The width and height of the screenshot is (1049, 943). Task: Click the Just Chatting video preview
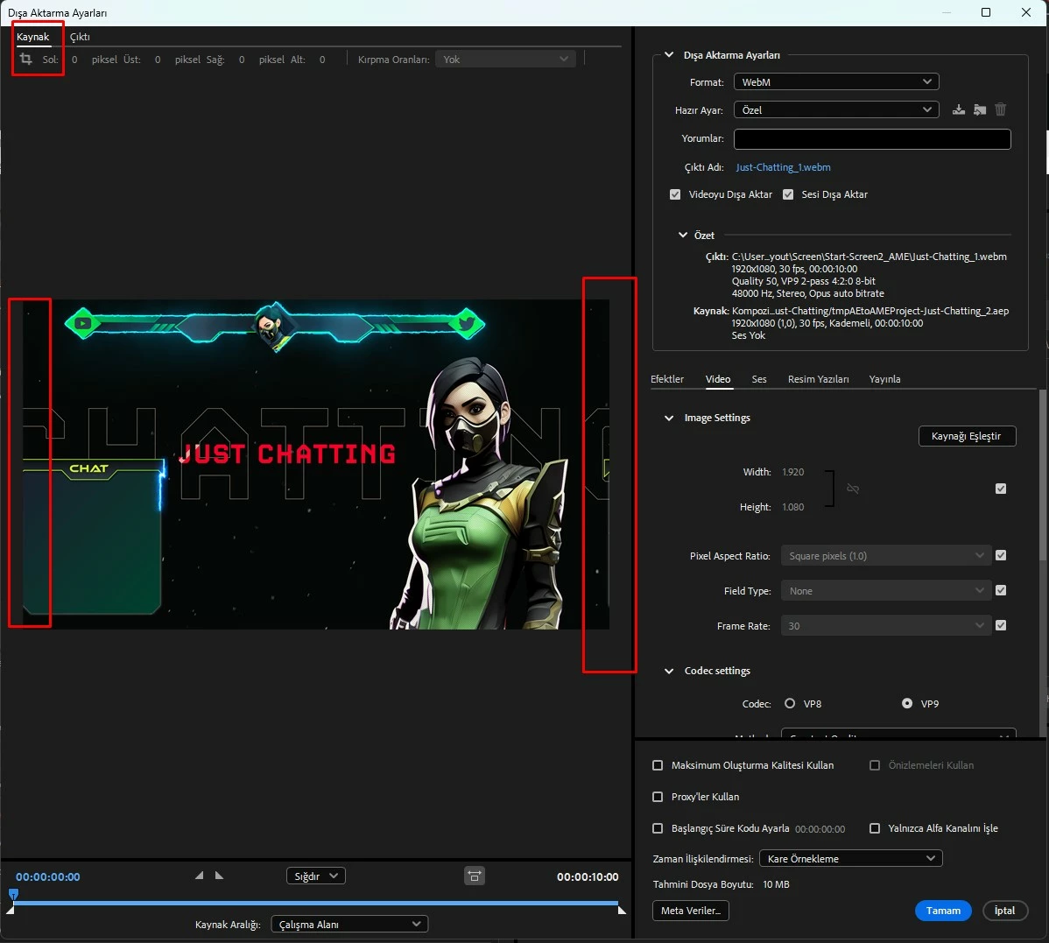316,464
